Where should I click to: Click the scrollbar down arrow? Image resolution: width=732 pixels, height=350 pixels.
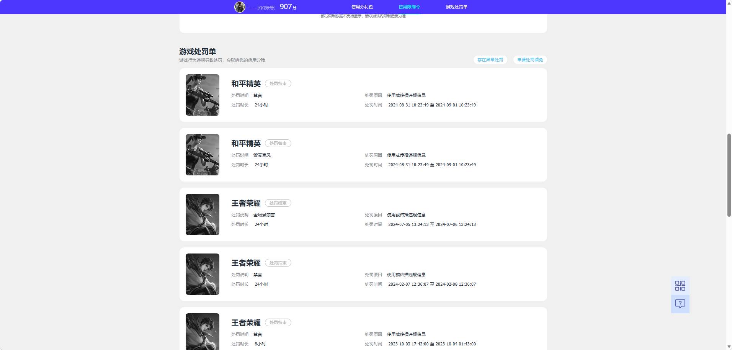click(x=729, y=347)
